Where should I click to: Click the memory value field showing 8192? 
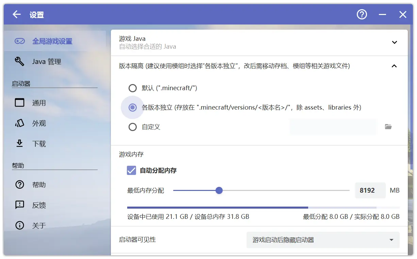click(370, 190)
